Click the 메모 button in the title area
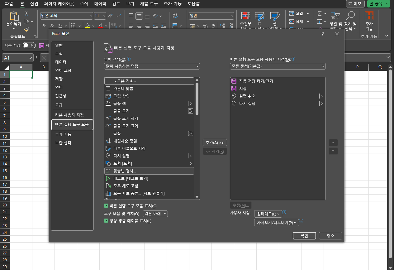 pos(355,4)
